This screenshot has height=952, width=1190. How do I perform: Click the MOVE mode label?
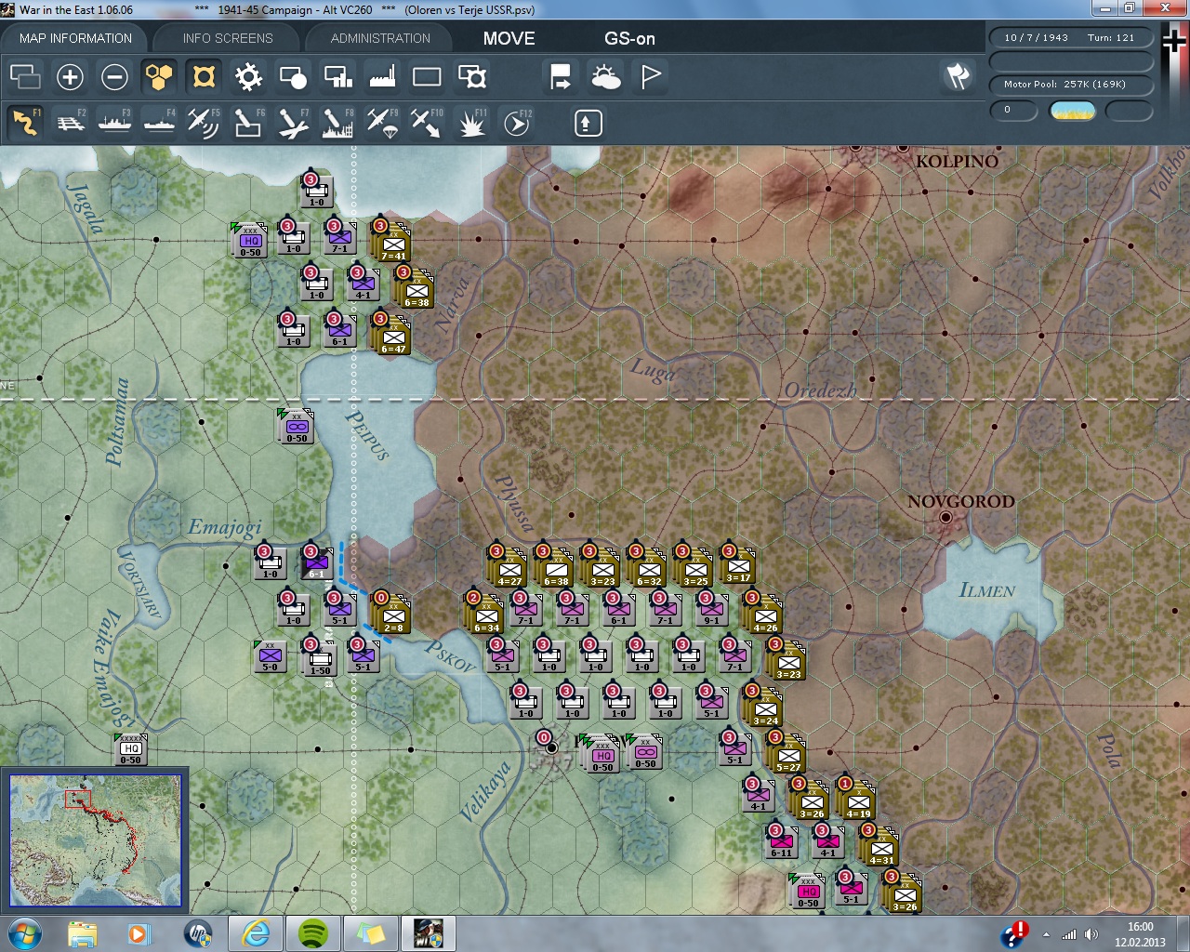click(509, 38)
